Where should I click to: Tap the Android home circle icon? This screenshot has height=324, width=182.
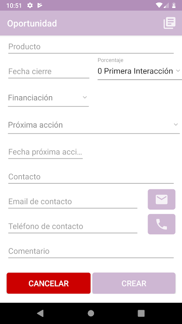91,313
